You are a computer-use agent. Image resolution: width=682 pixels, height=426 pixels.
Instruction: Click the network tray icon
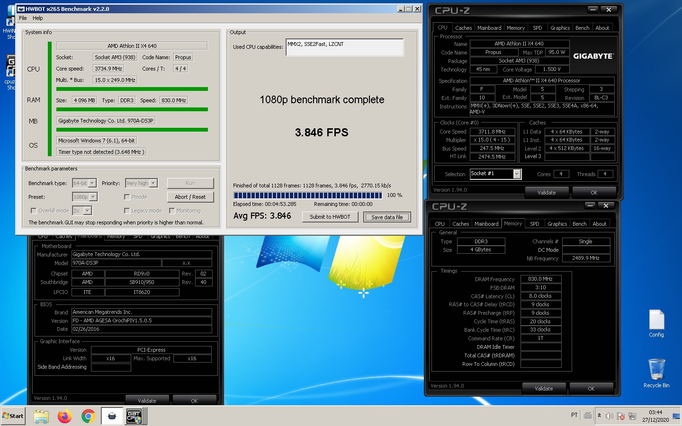click(632, 416)
